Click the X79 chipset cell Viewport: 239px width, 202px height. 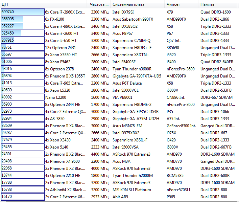pos(170,12)
